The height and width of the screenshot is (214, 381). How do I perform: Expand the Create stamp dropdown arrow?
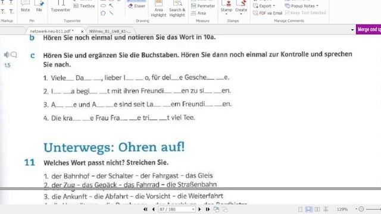point(241,14)
